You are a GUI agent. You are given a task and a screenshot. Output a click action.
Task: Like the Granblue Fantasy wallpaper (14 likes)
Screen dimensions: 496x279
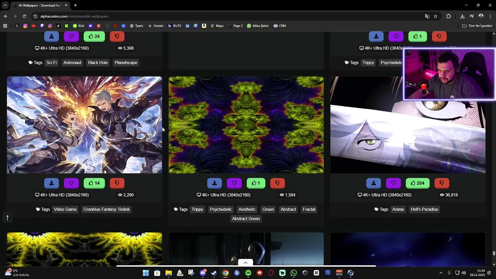(94, 183)
